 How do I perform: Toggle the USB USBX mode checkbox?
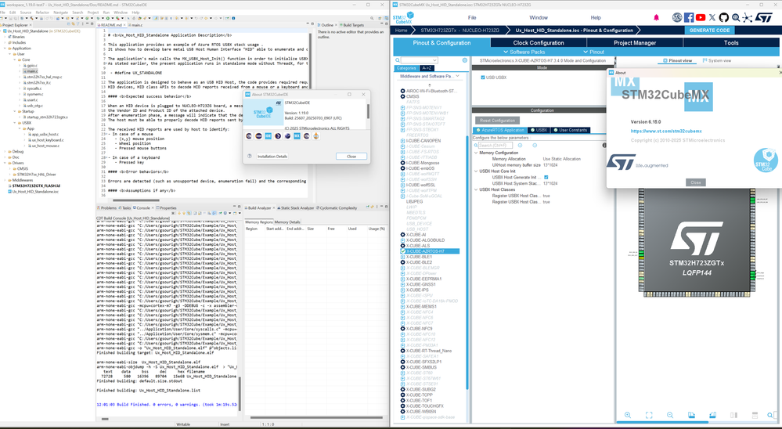[483, 78]
